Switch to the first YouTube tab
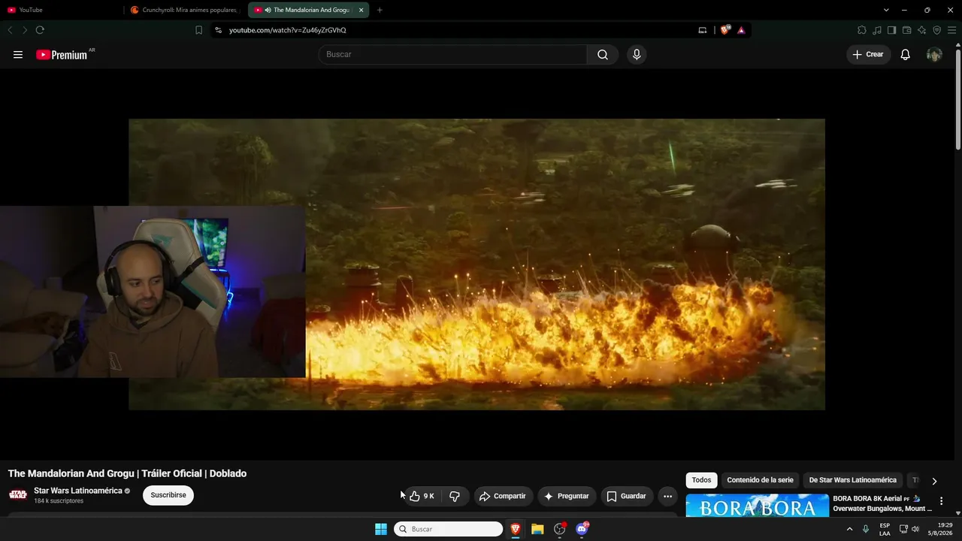 tap(62, 10)
